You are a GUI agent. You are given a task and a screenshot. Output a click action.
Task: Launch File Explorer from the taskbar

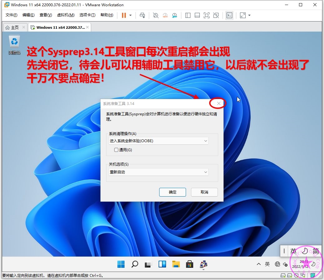176,264
